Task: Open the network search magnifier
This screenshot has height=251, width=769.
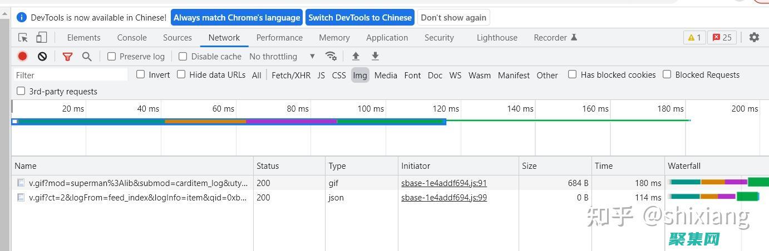Action: coord(87,56)
